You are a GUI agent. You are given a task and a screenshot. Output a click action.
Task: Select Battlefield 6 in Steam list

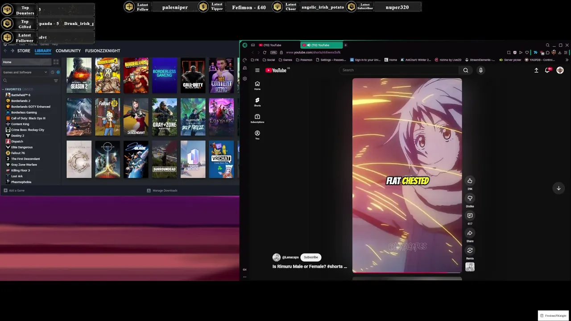click(21, 95)
